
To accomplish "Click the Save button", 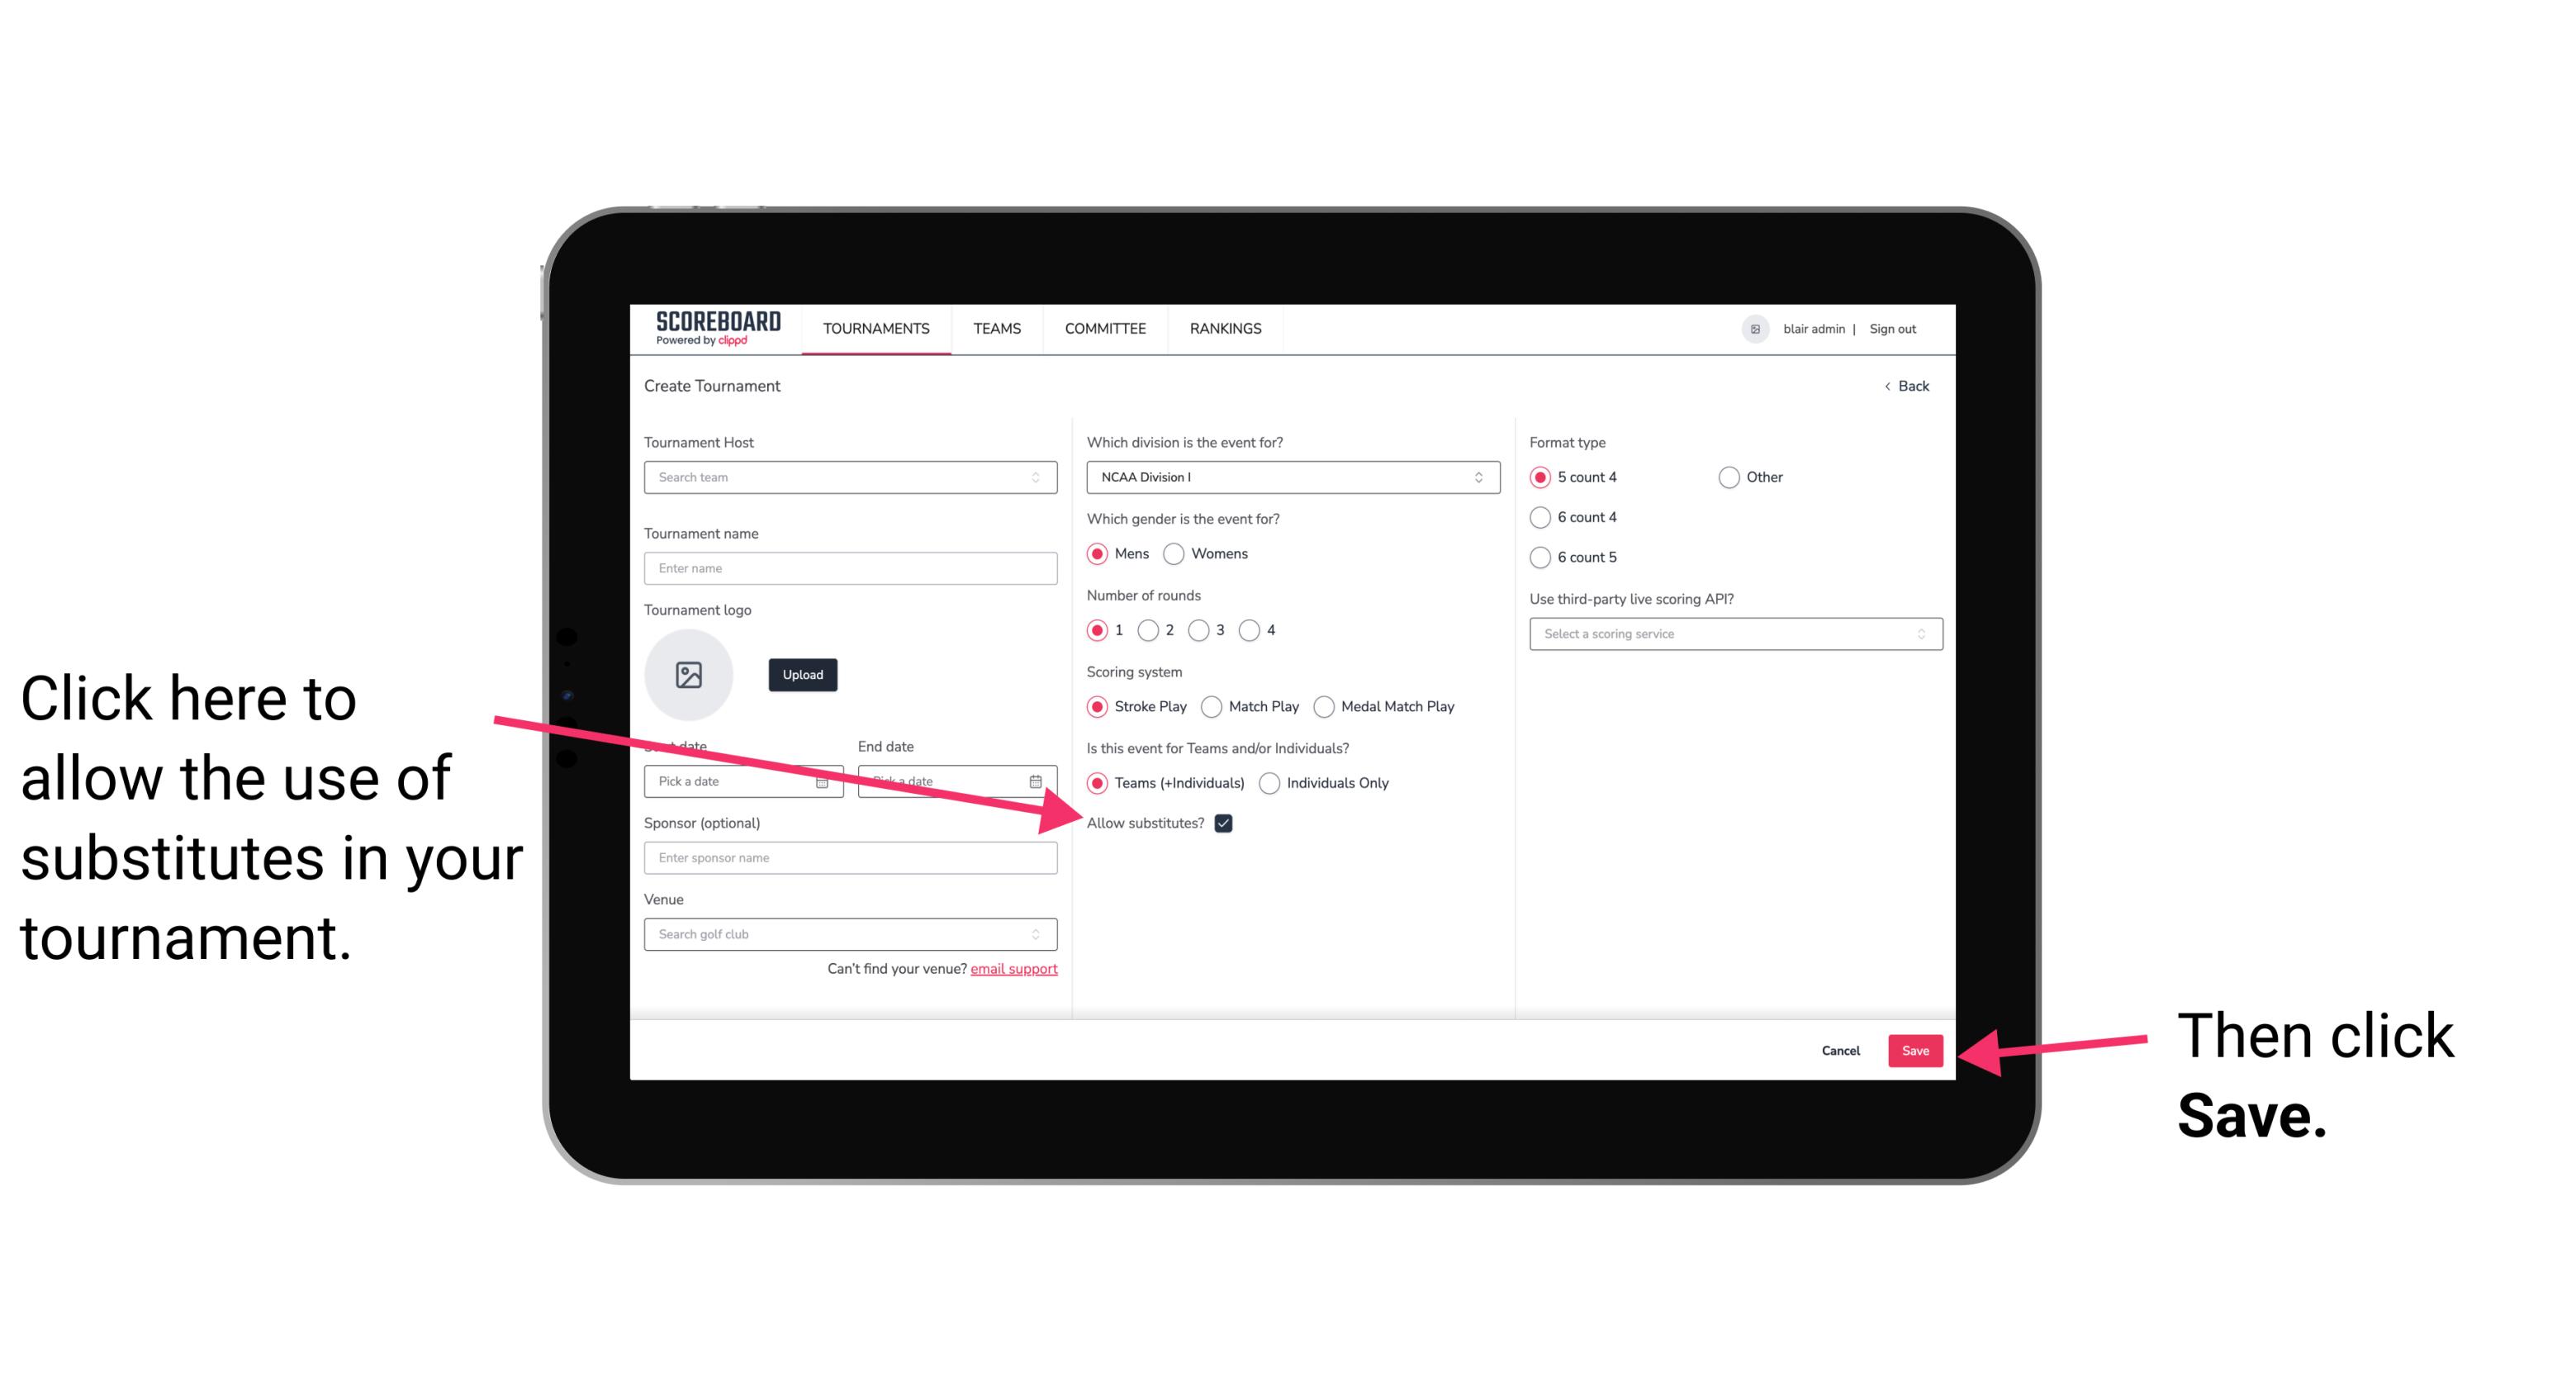I will [1916, 1050].
